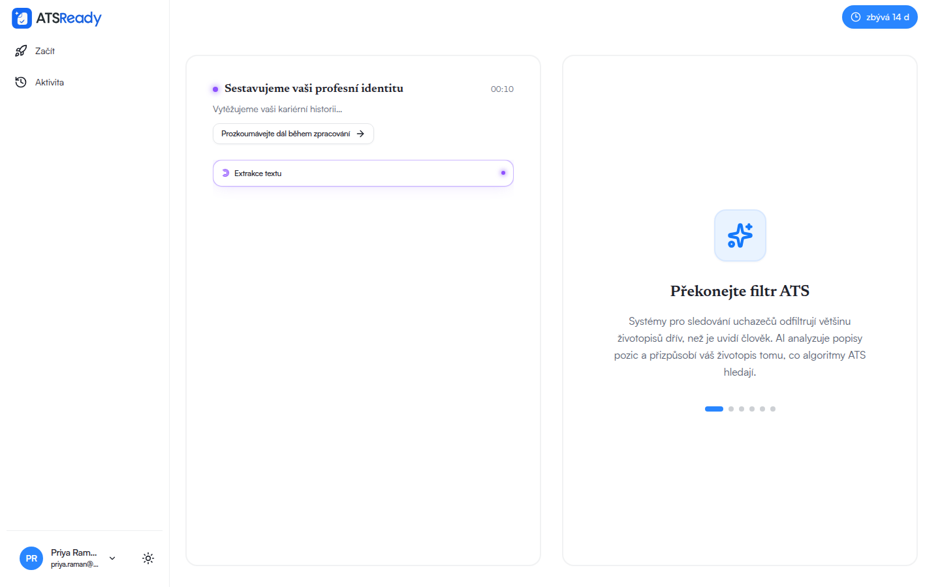Click the Extrakce textu progress row
Viewport: 940px width, 587px height.
pos(363,173)
